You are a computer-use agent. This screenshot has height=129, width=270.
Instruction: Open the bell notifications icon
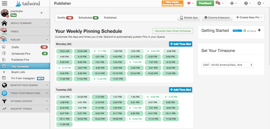(x=218, y=3)
